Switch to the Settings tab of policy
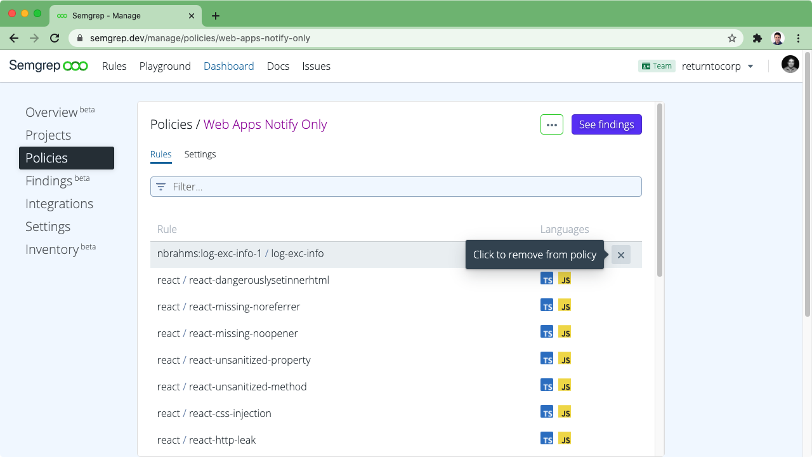 tap(200, 154)
